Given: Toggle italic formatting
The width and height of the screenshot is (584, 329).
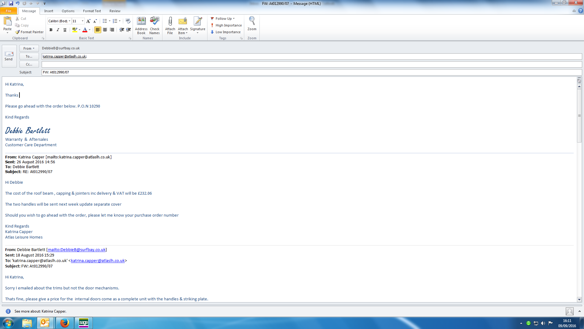Looking at the screenshot, I should [58, 30].
